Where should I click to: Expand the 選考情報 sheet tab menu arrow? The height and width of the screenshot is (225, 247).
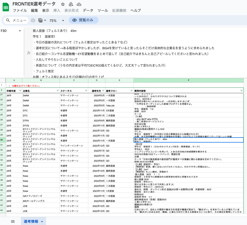[42, 221]
